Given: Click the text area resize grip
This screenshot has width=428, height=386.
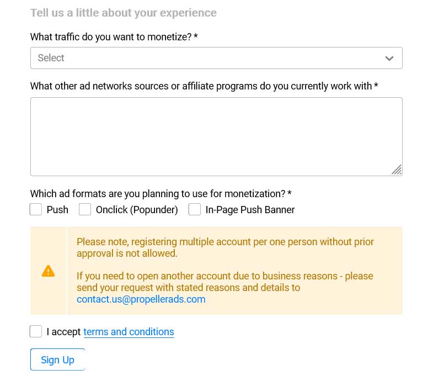Looking at the screenshot, I should (397, 170).
